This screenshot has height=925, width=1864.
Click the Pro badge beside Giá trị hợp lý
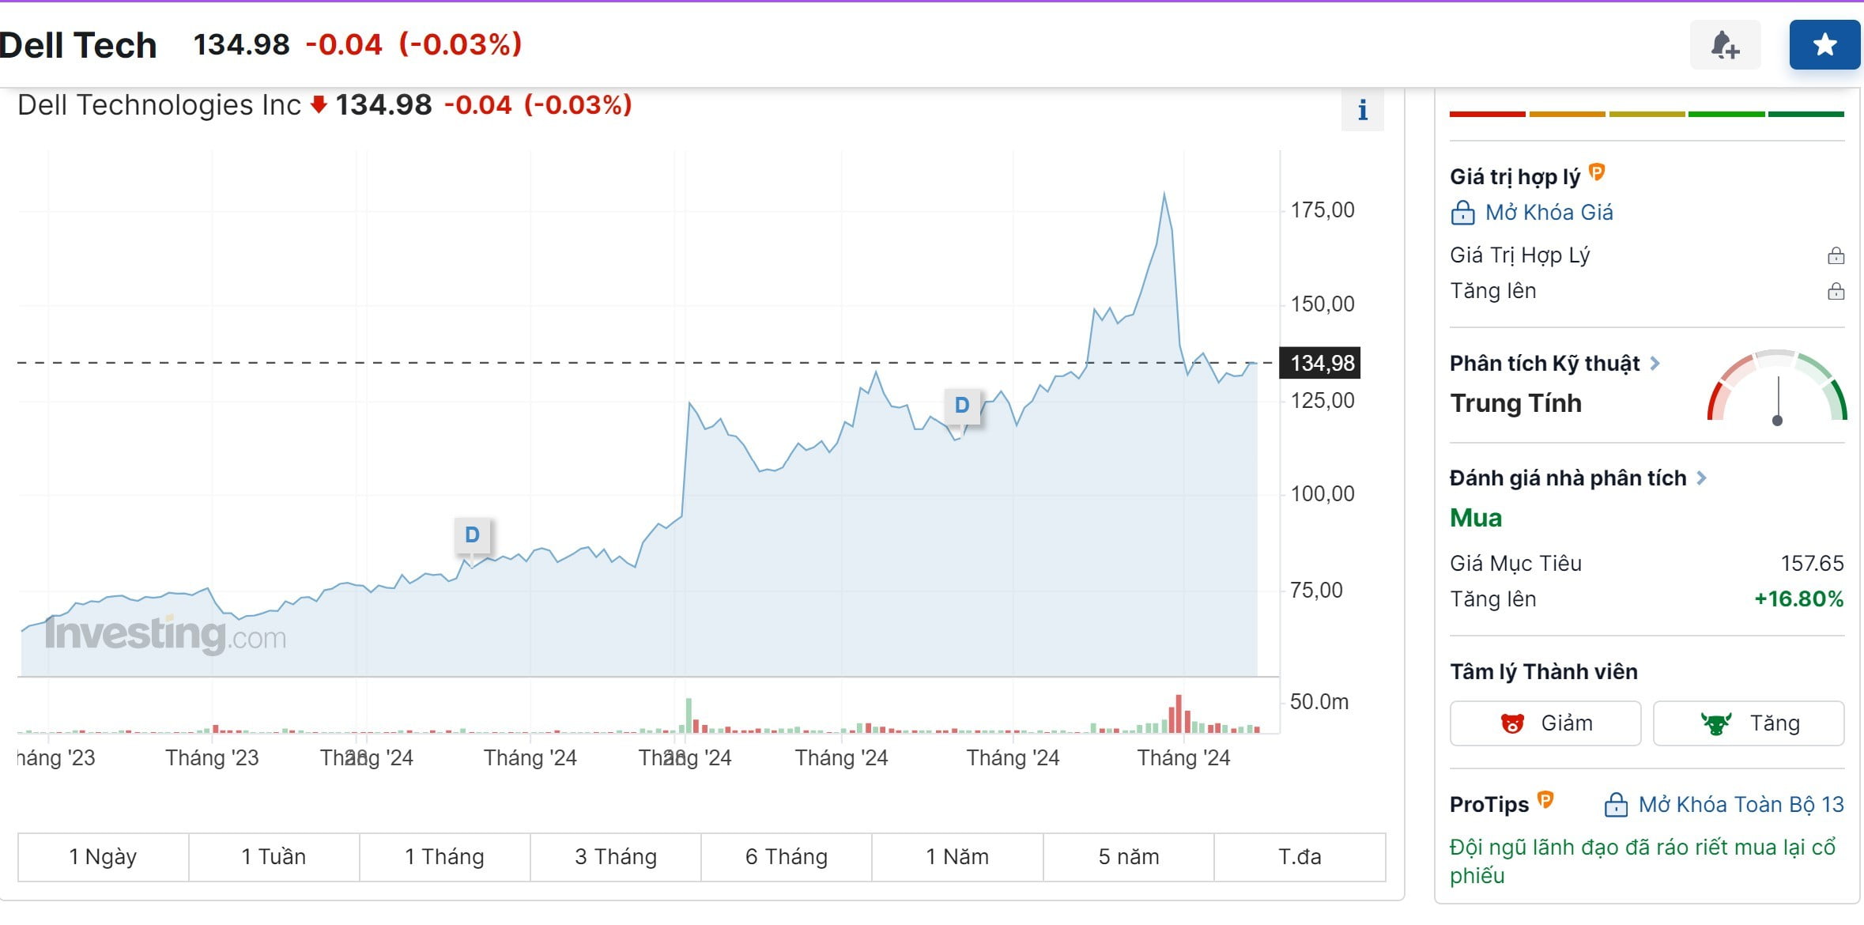click(1597, 172)
